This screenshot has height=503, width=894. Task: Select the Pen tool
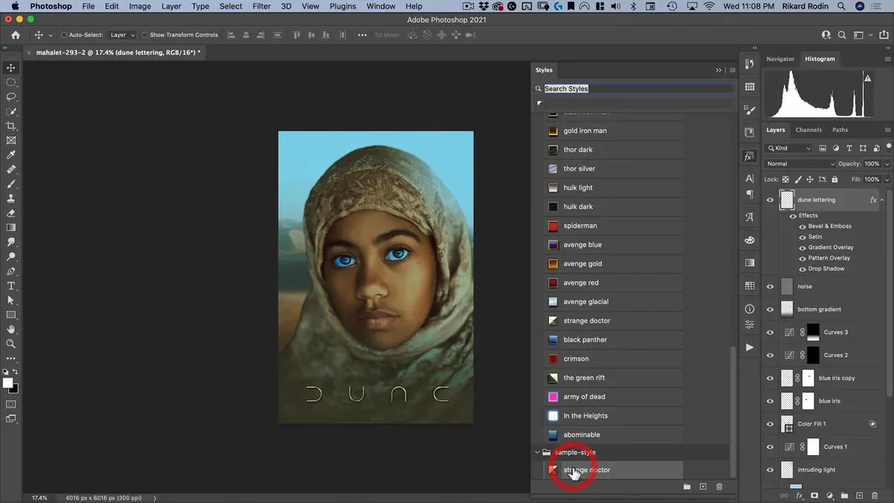coord(11,271)
